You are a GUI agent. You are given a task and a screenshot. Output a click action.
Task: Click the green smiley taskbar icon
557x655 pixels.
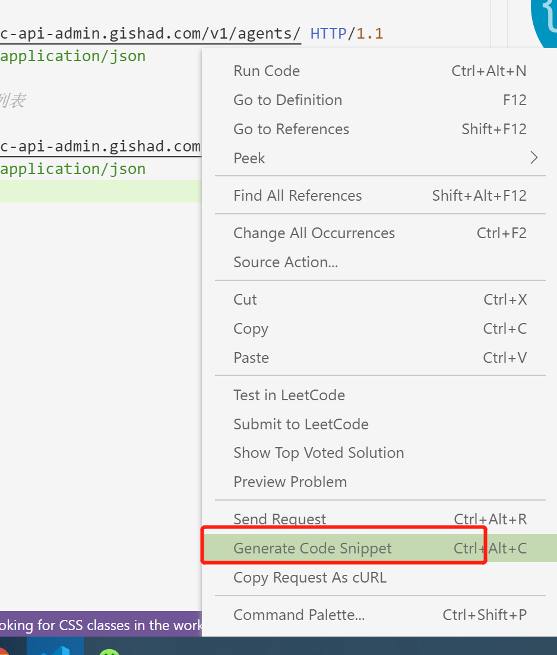[109, 651]
